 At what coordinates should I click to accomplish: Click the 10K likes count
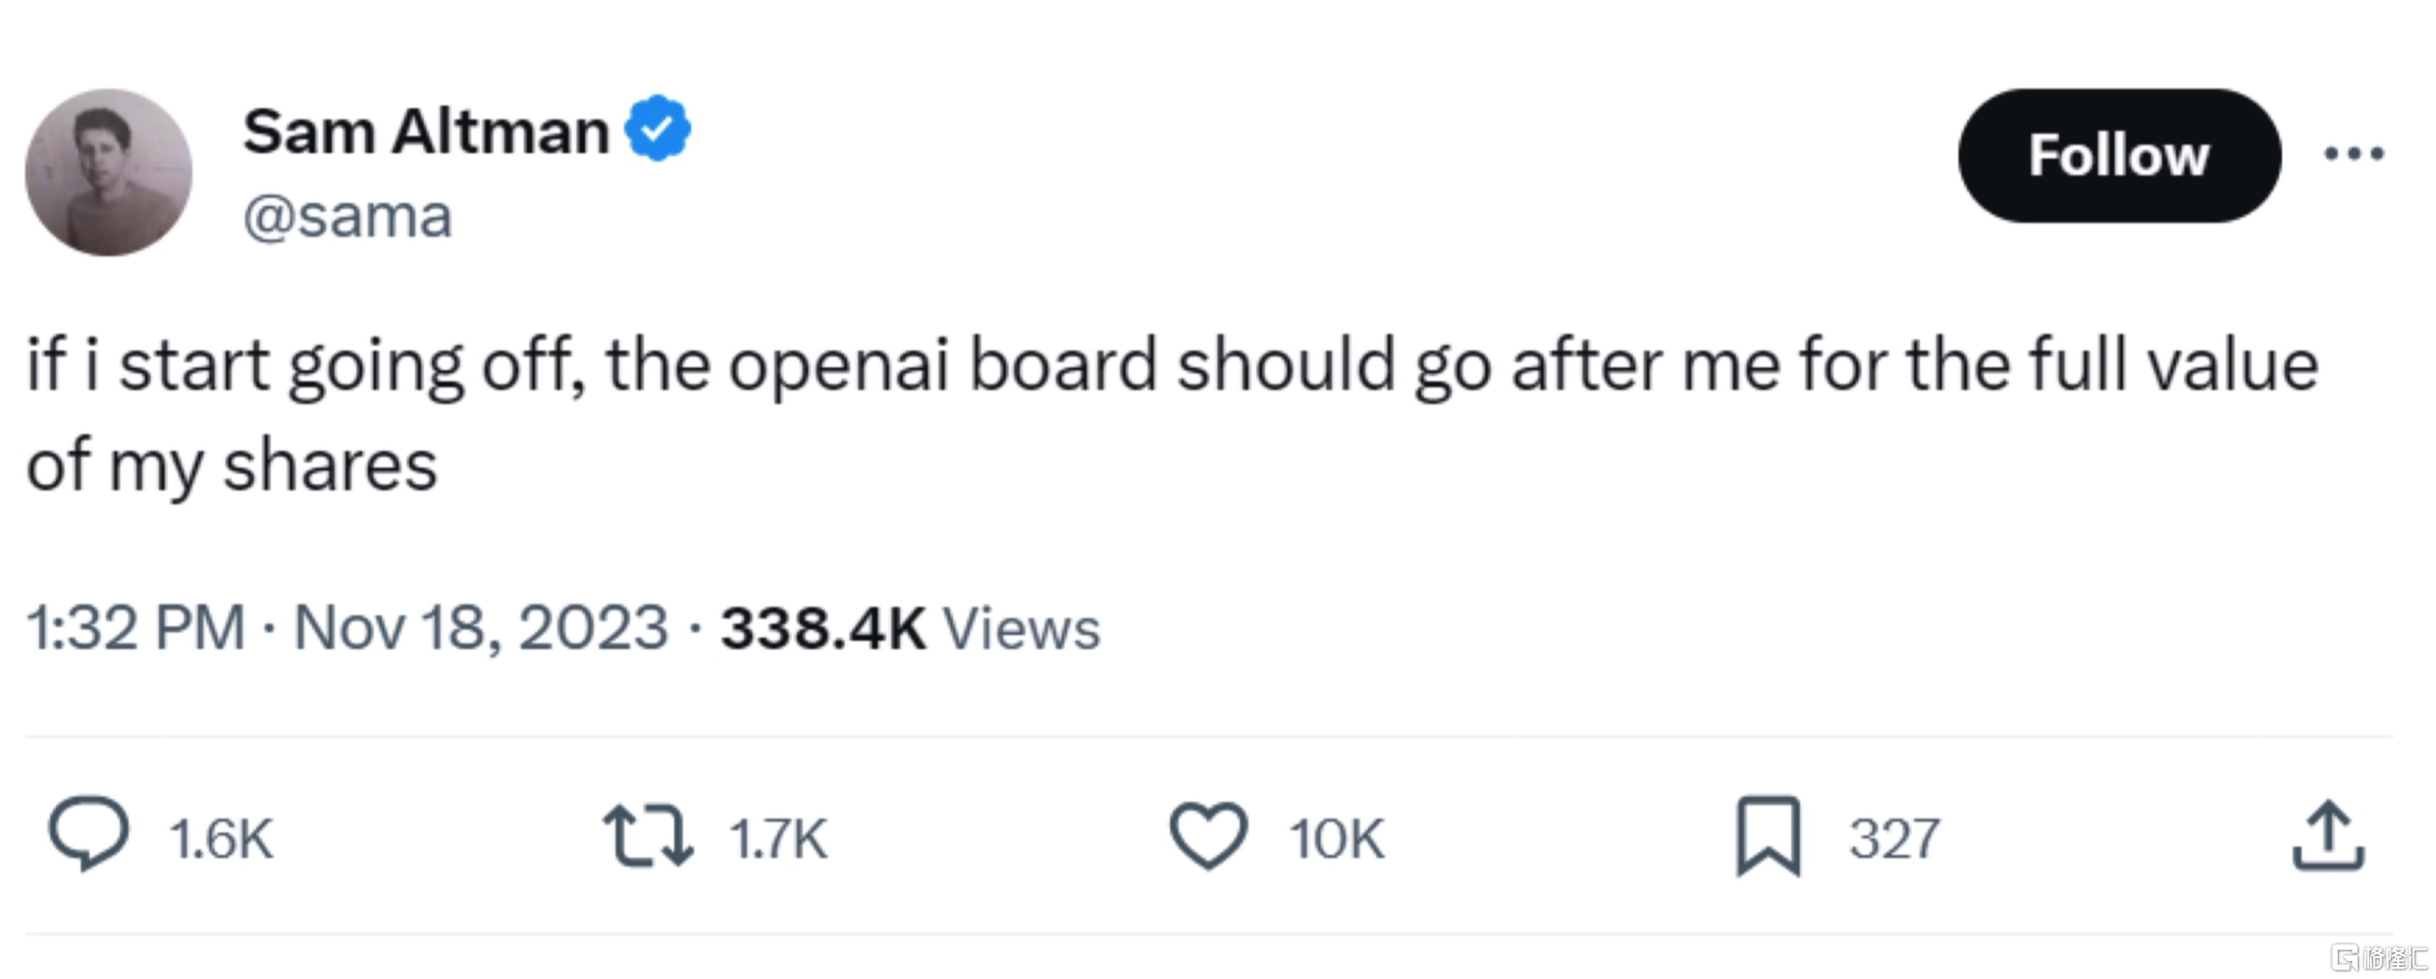pos(1336,839)
